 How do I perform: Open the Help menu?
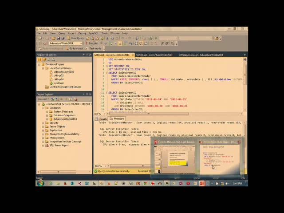point(125,33)
